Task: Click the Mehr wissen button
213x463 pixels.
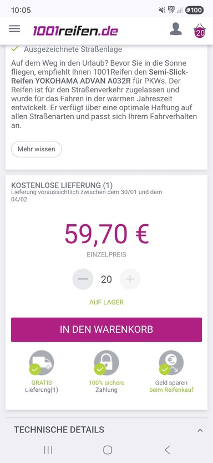Action: (x=37, y=149)
